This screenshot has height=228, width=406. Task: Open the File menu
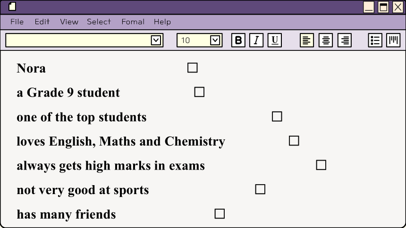tap(17, 22)
